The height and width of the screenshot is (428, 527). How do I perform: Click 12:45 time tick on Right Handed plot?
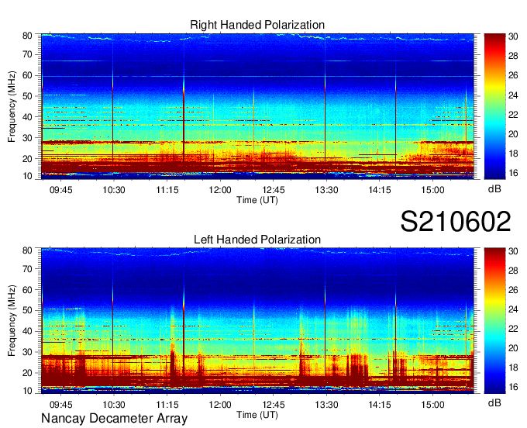(x=274, y=190)
